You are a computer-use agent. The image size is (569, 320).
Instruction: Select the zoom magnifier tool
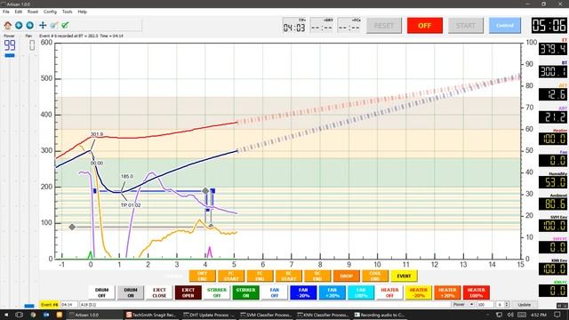(54, 25)
